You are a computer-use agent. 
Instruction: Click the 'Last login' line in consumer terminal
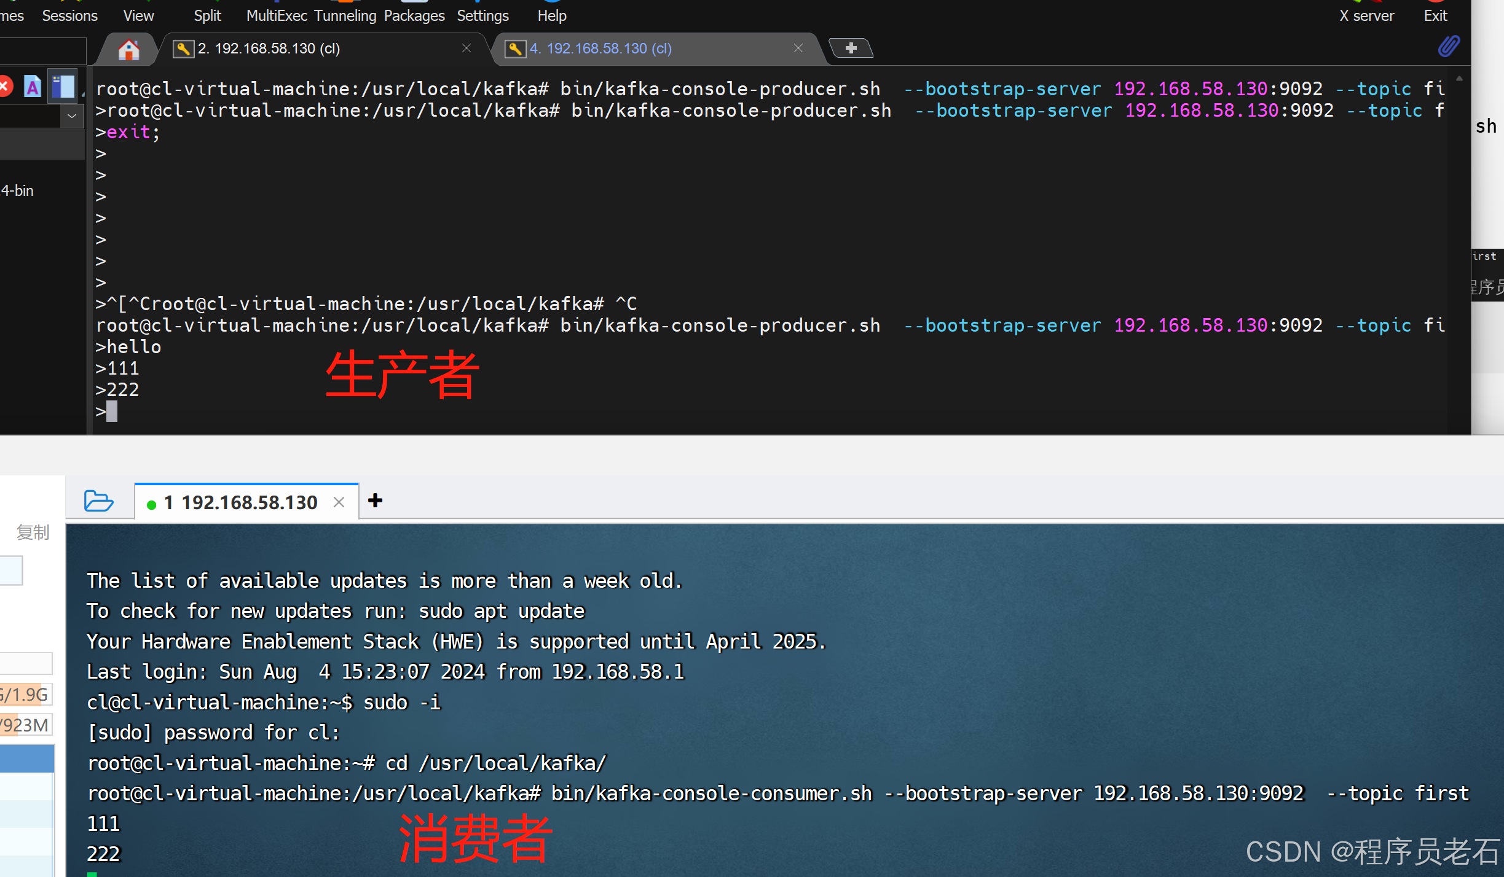click(385, 672)
